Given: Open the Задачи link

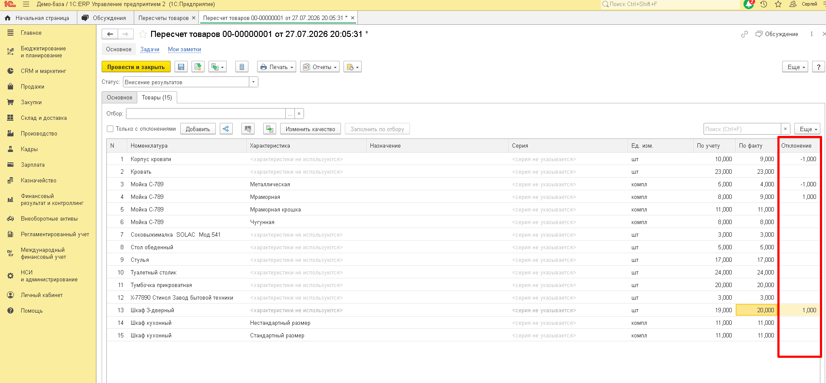Looking at the screenshot, I should point(150,50).
